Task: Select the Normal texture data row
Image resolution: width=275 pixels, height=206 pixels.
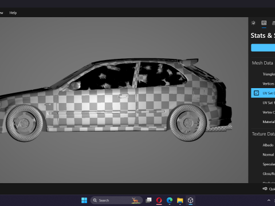Action: [x=263, y=154]
